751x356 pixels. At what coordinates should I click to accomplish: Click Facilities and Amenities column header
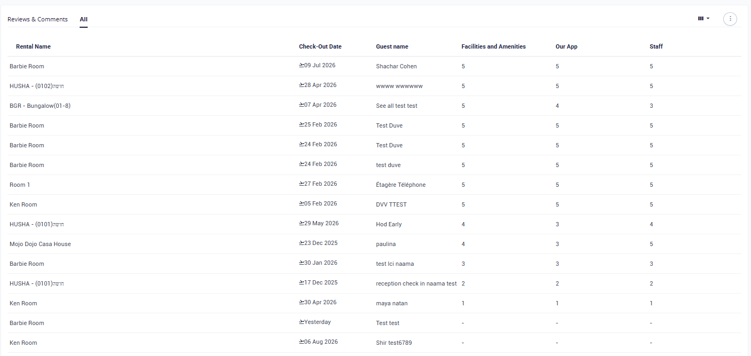click(x=493, y=46)
